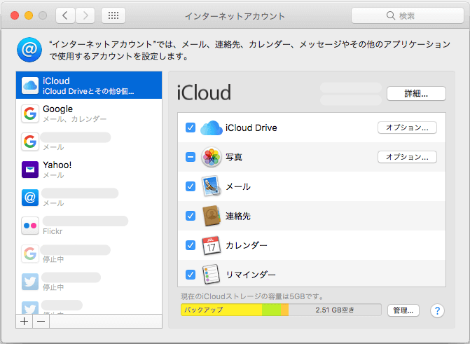Click the 連絡先 address book icon
The width and height of the screenshot is (470, 344).
[212, 216]
